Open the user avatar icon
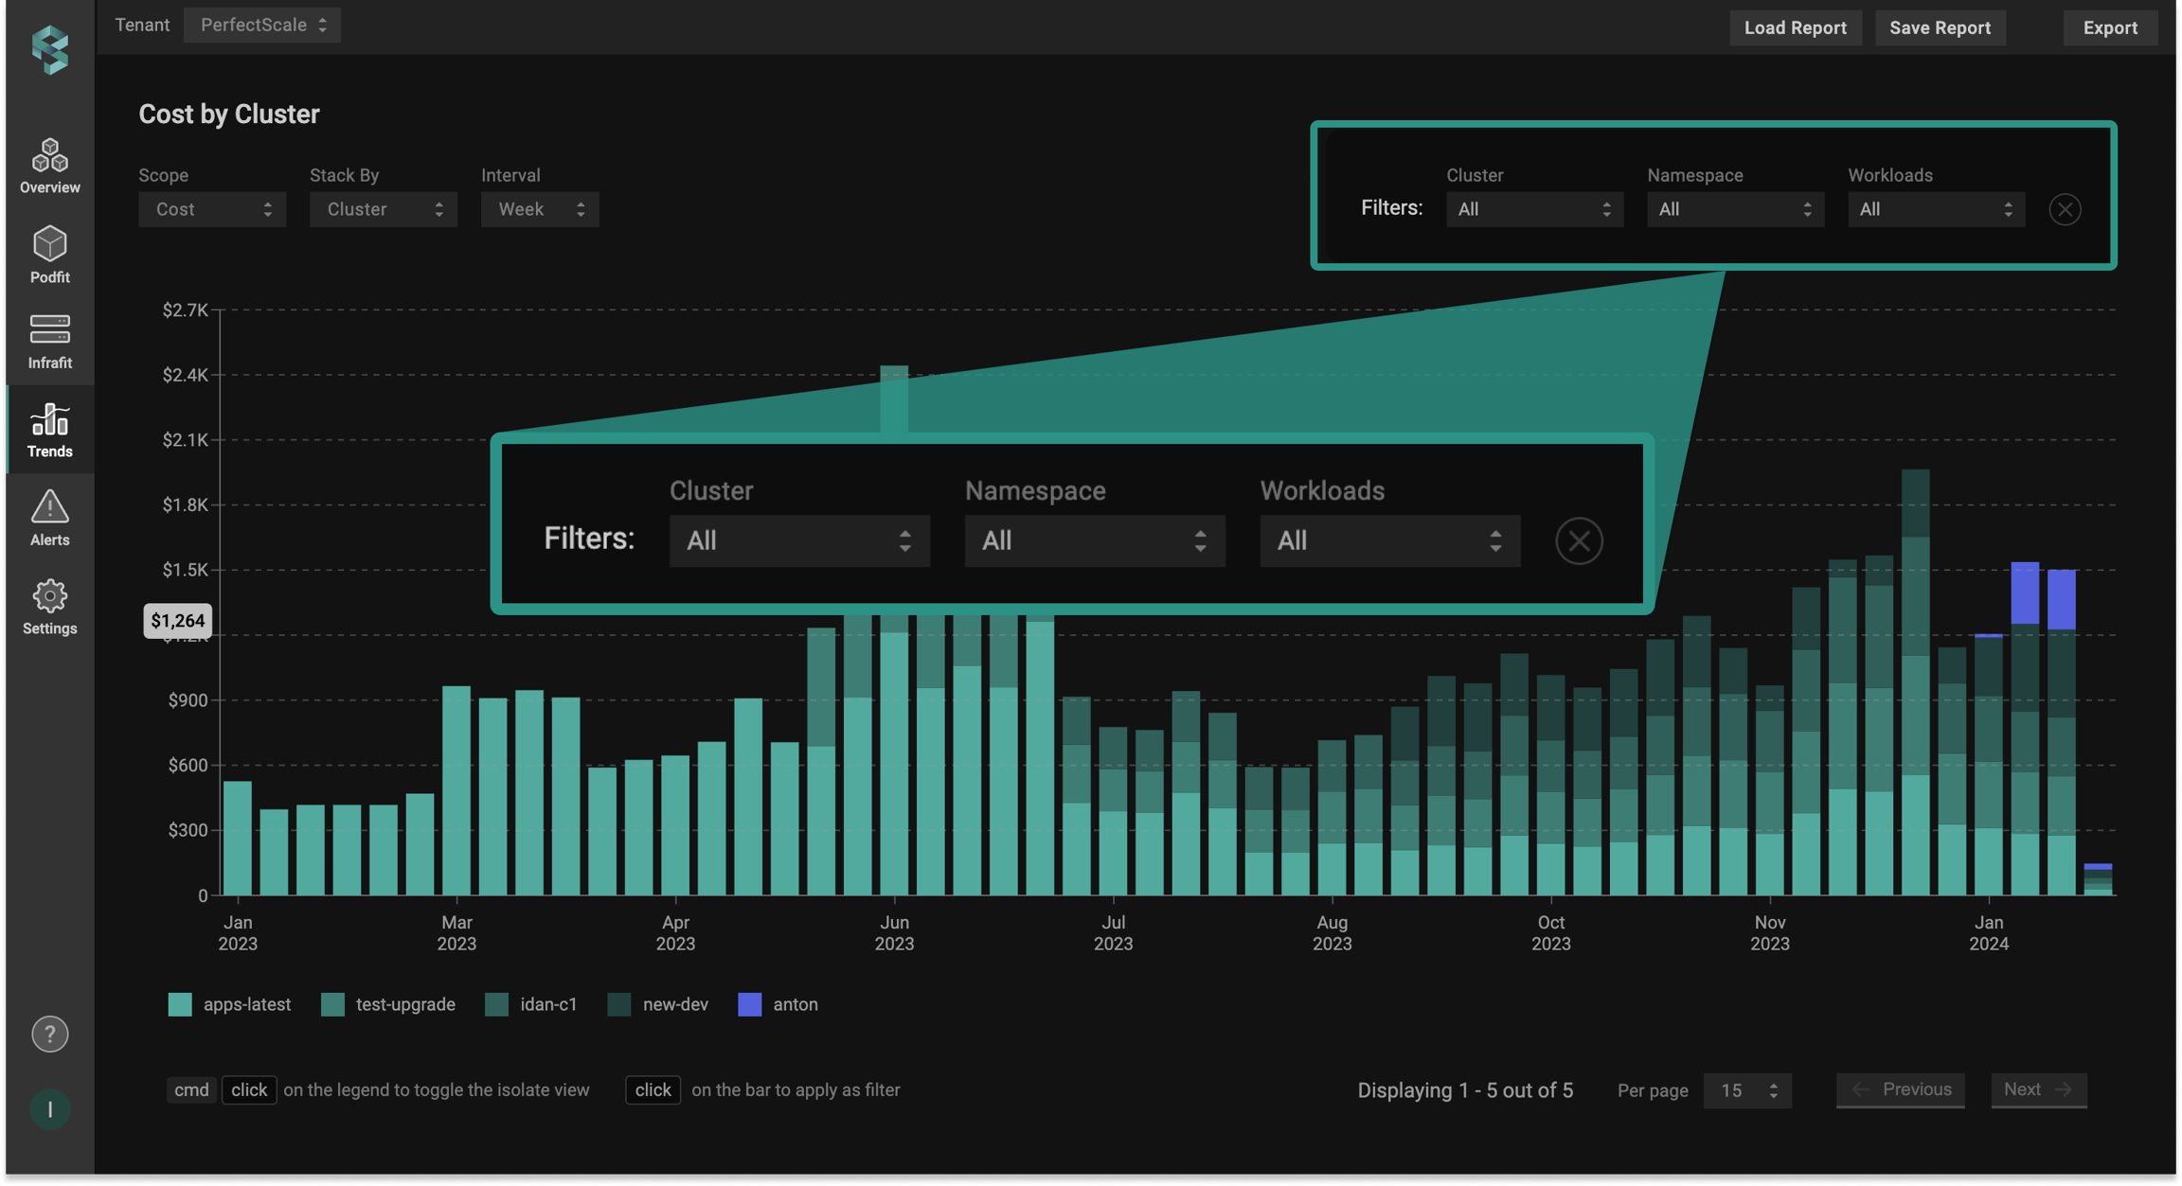Image resolution: width=2182 pixels, height=1186 pixels. (49, 1109)
